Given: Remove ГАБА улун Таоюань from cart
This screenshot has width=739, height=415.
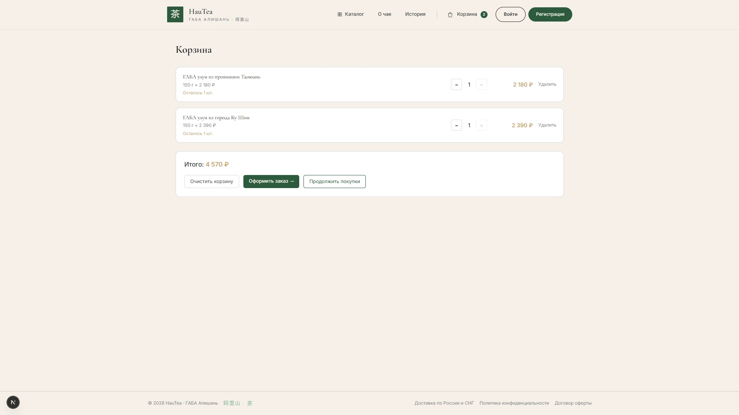Looking at the screenshot, I should [x=547, y=84].
